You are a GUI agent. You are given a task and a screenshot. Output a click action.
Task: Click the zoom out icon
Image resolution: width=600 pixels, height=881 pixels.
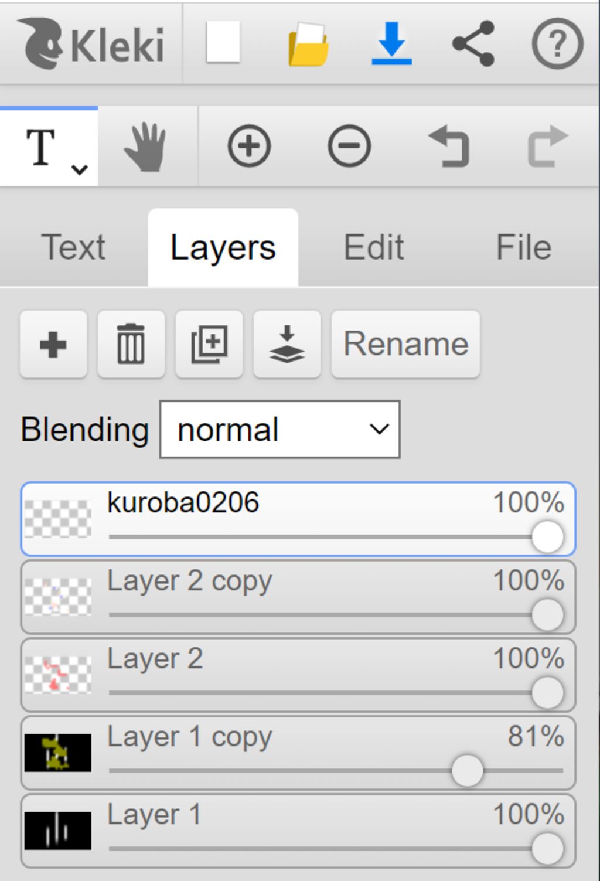349,146
